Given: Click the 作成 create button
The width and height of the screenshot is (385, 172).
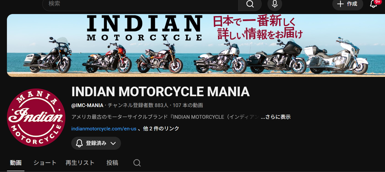Looking at the screenshot, I should pyautogui.click(x=348, y=4).
